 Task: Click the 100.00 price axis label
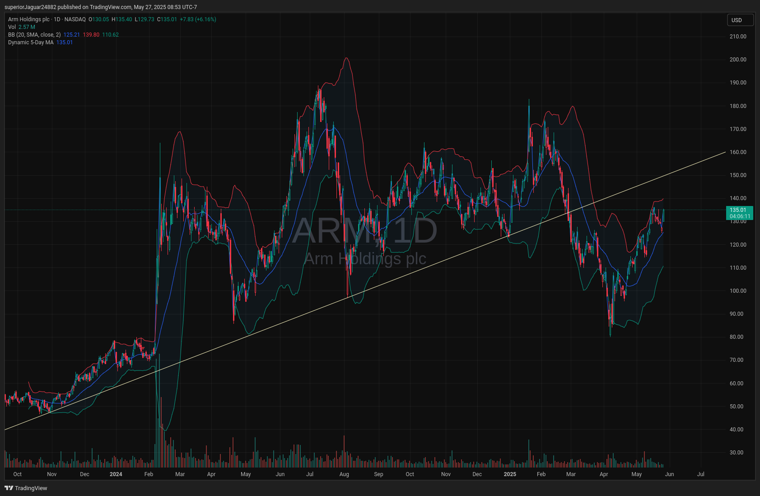(x=738, y=291)
